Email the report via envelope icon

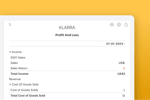[x=112, y=24]
